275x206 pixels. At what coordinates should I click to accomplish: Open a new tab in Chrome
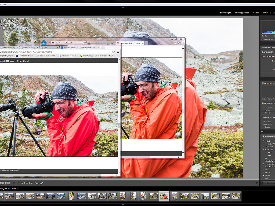(x=103, y=48)
